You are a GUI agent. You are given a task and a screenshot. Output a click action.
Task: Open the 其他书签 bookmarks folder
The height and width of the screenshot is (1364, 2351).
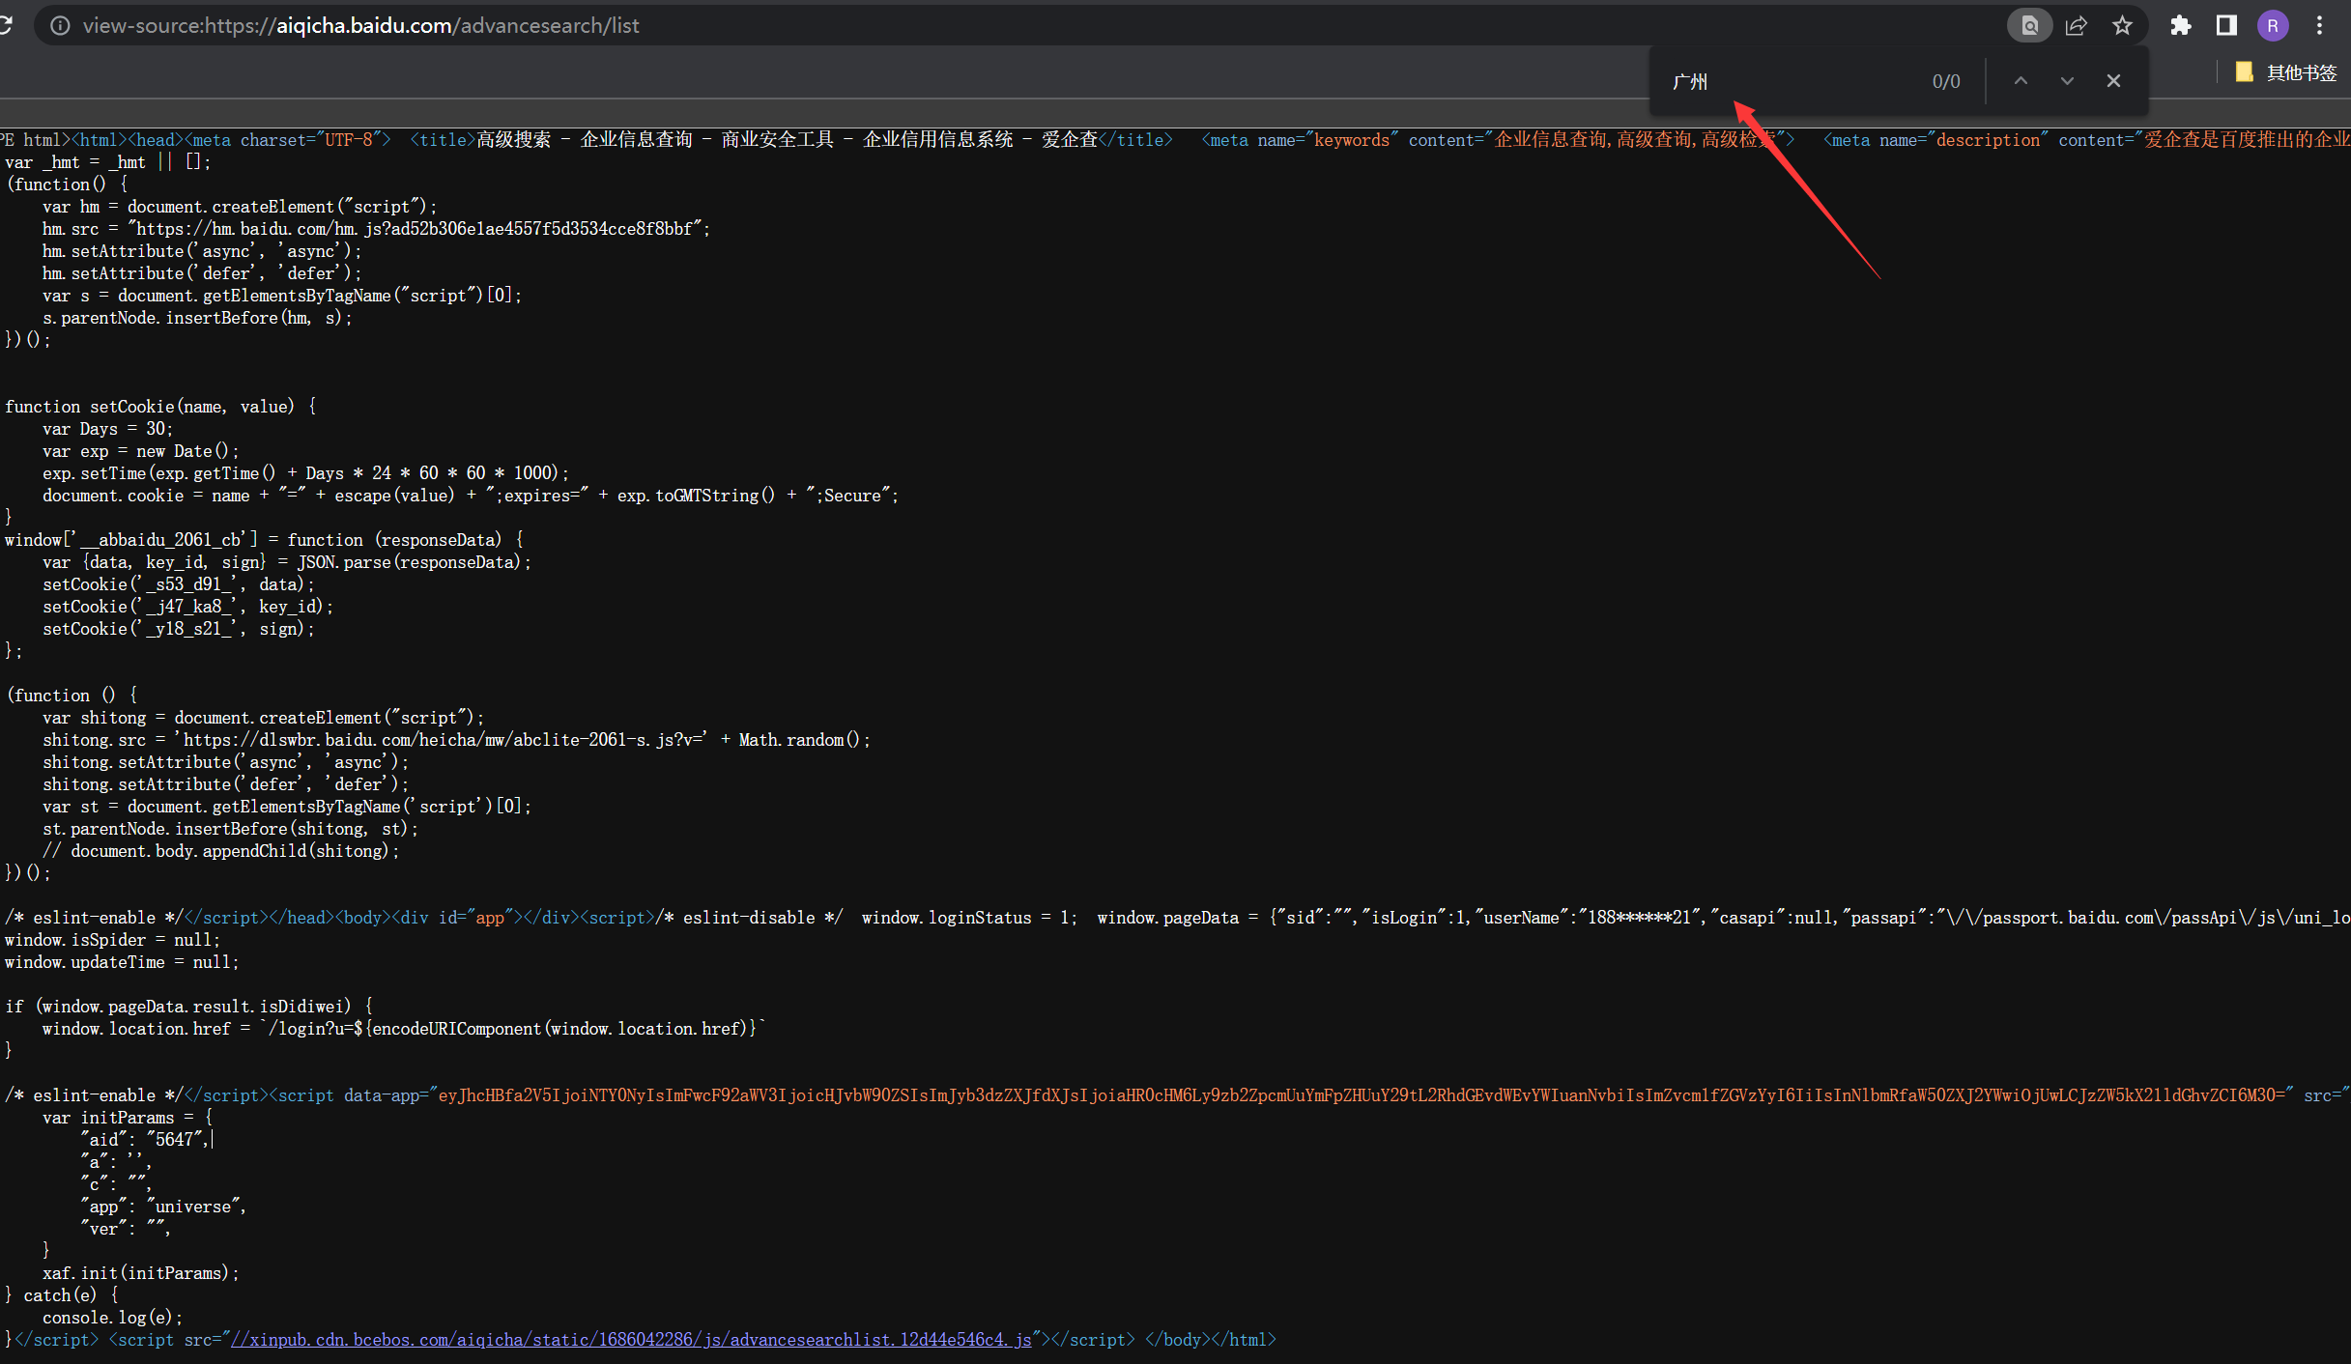pos(2286,72)
